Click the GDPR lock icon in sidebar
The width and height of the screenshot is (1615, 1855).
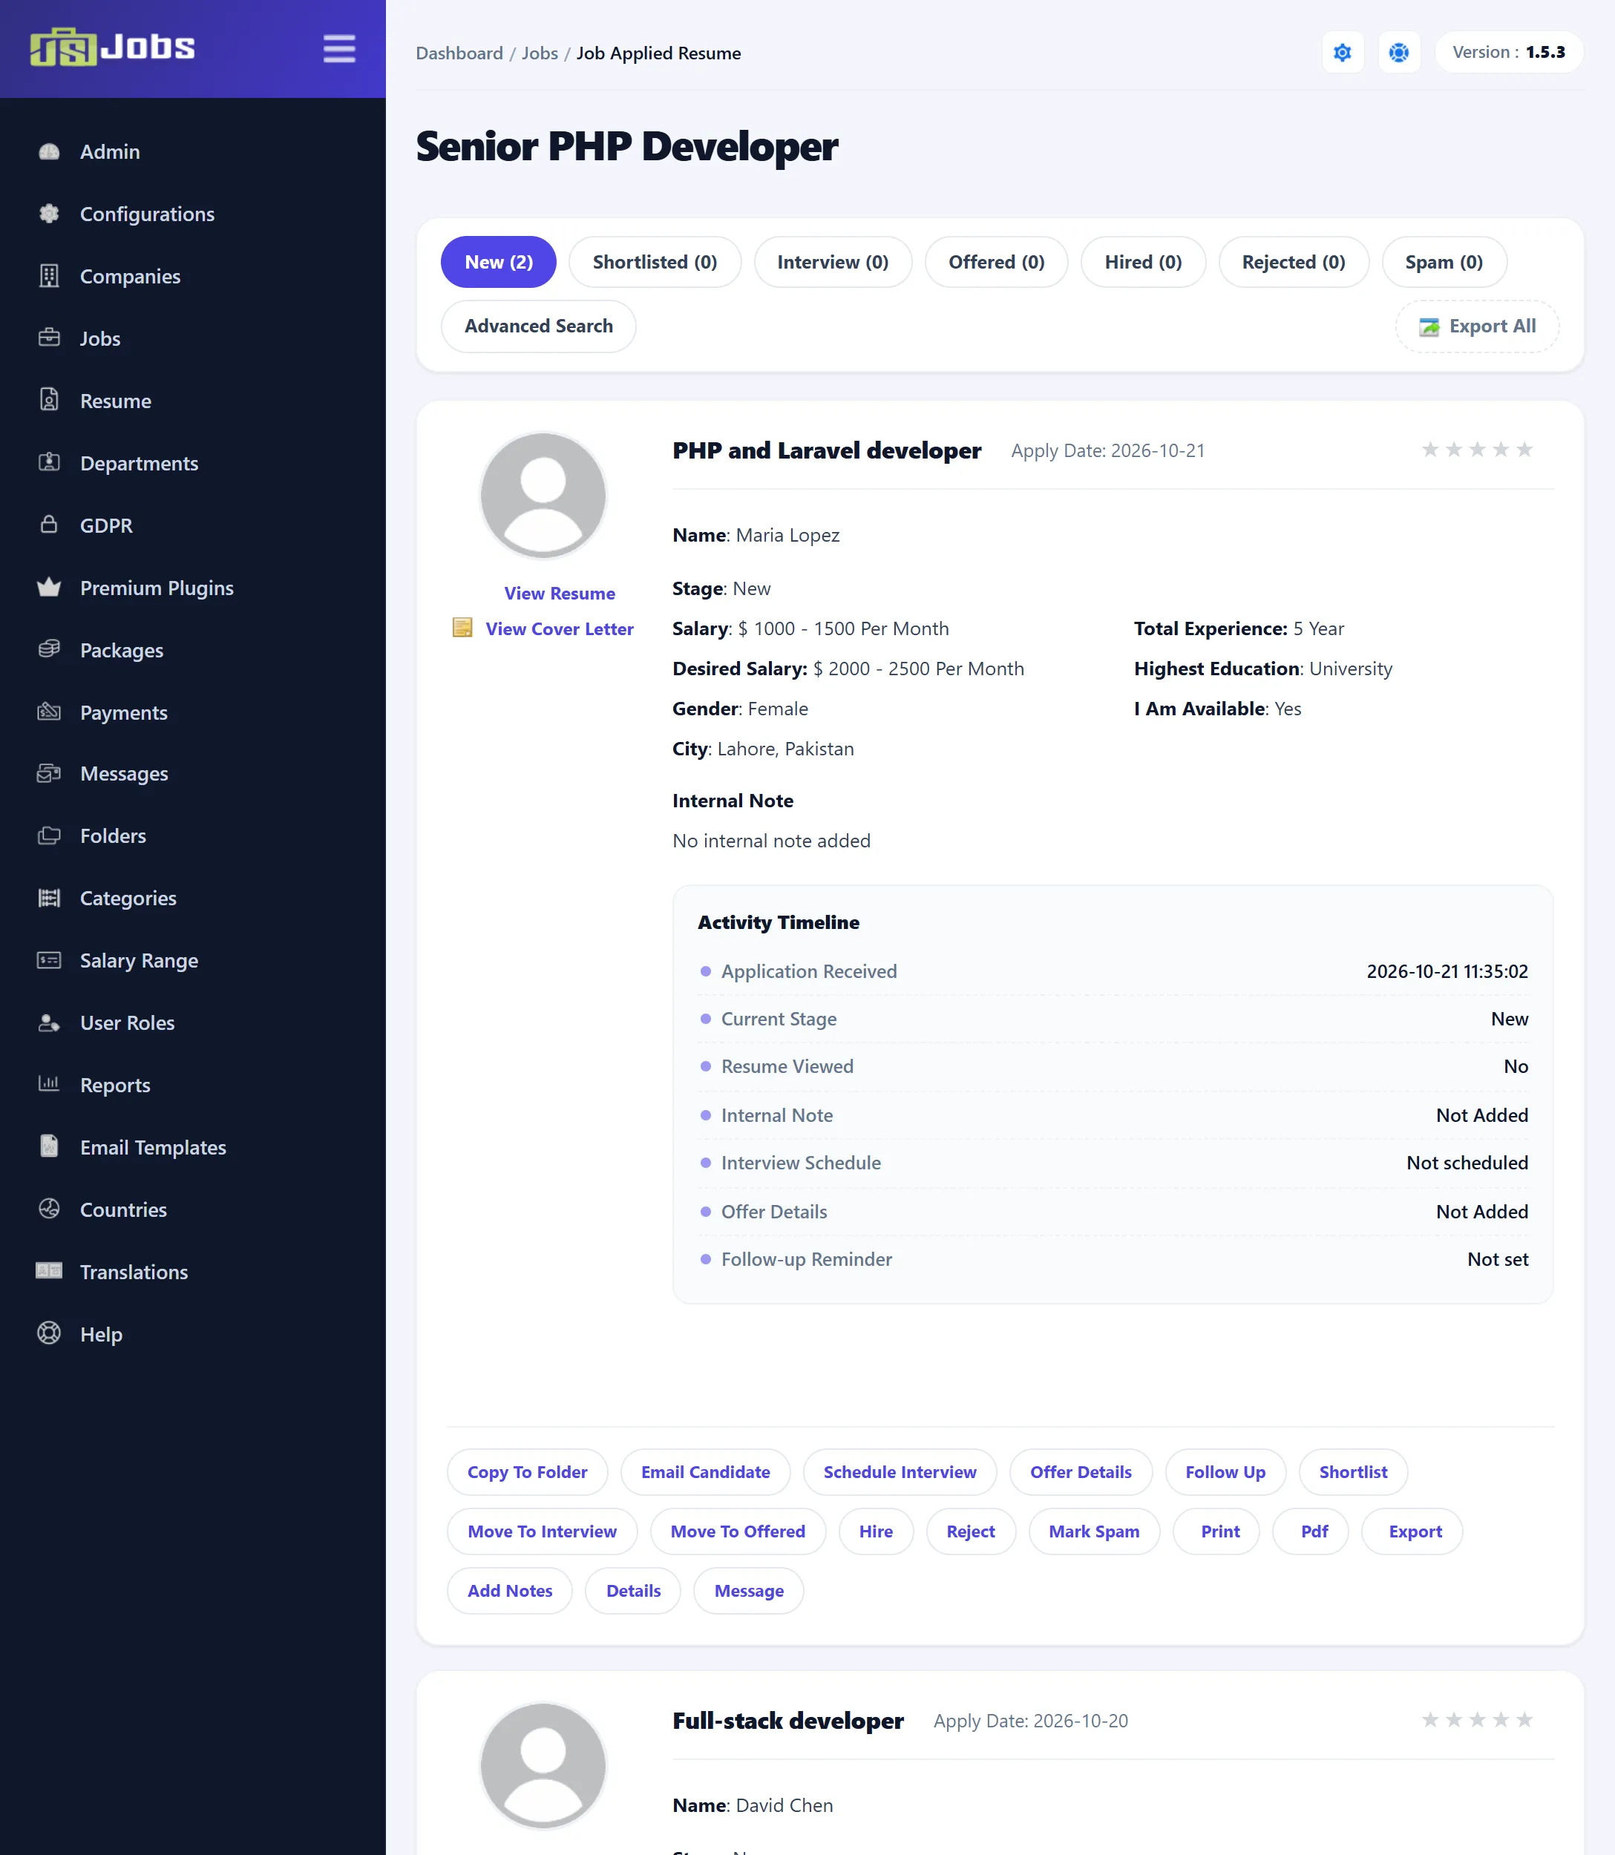(x=50, y=525)
